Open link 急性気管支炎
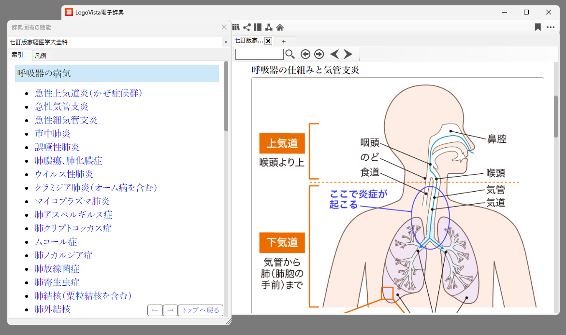 tap(62, 106)
